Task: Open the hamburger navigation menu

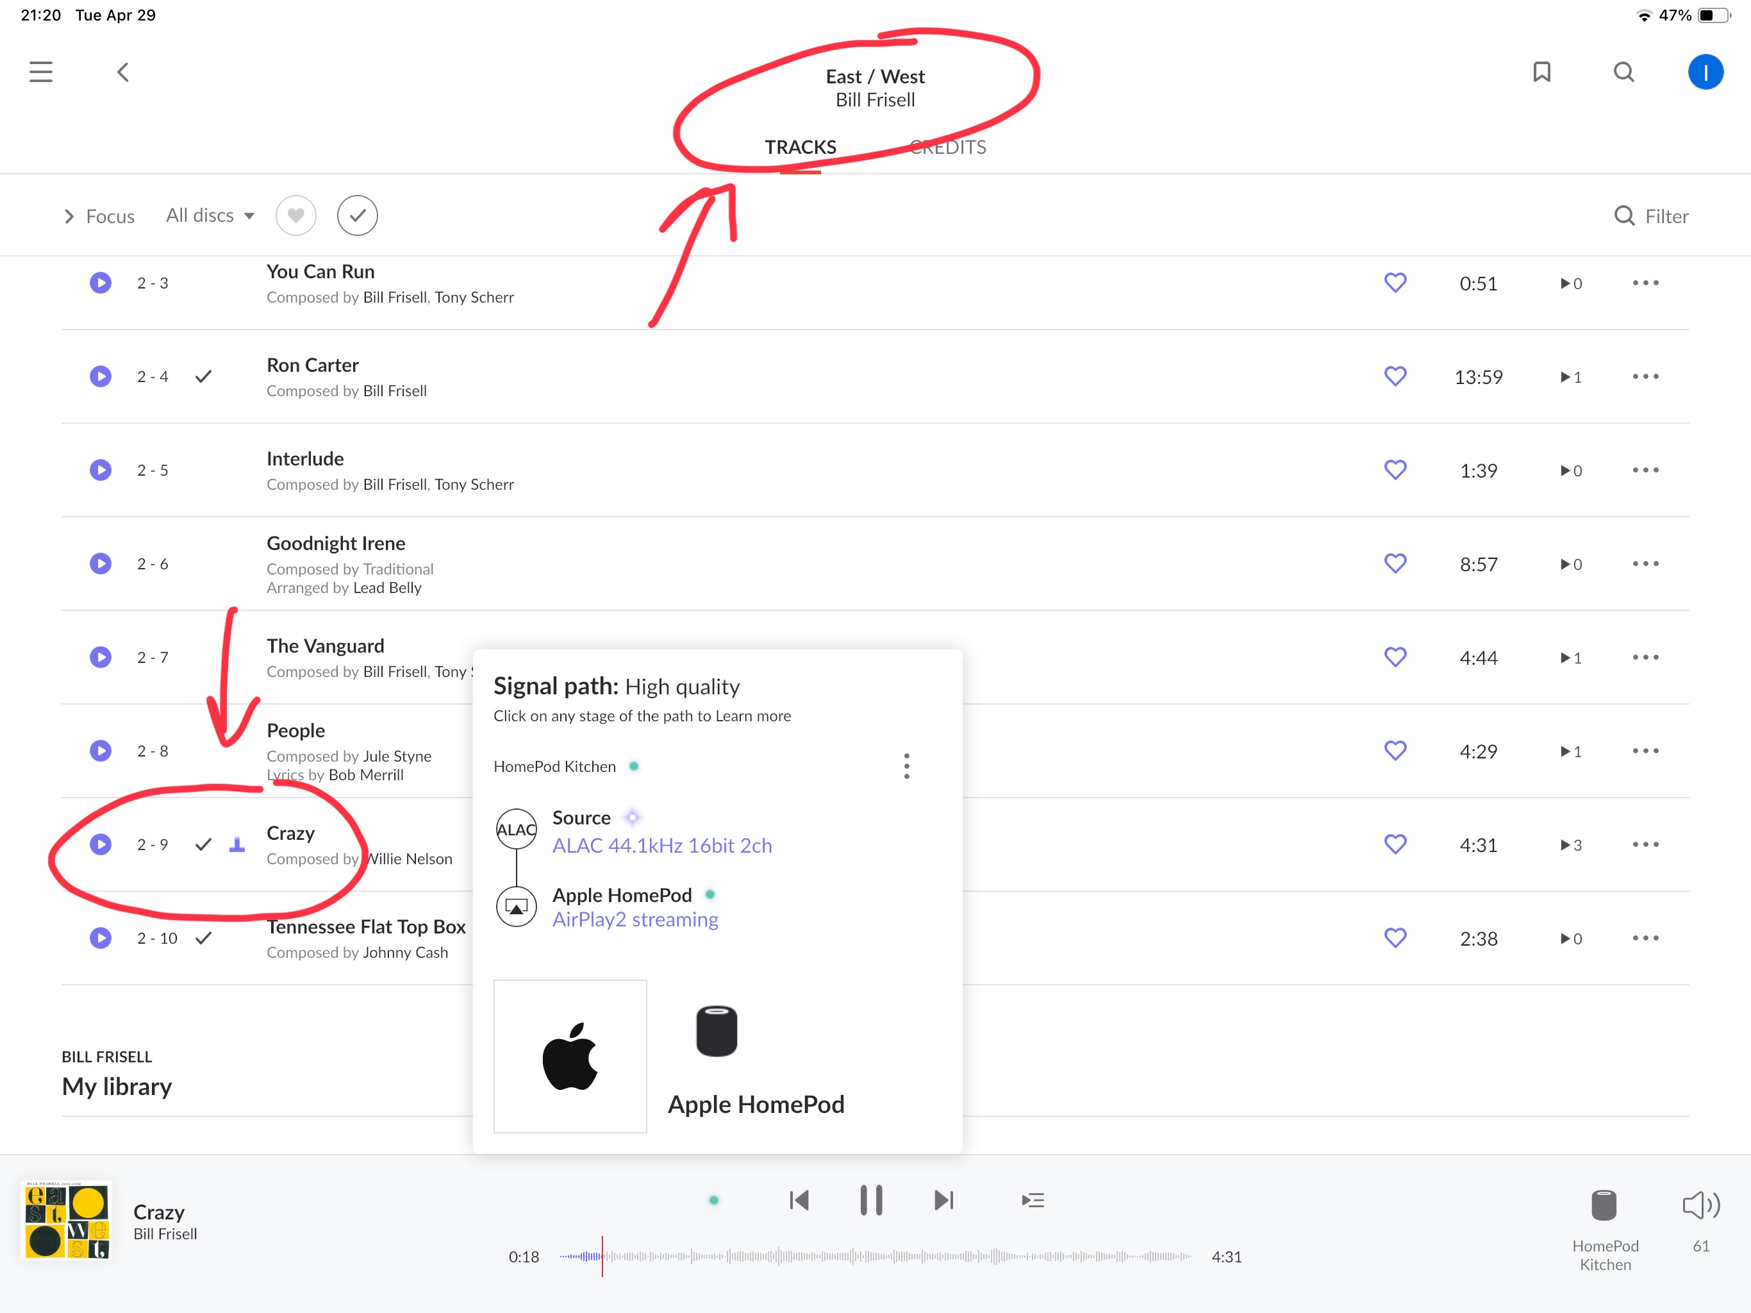Action: click(41, 72)
